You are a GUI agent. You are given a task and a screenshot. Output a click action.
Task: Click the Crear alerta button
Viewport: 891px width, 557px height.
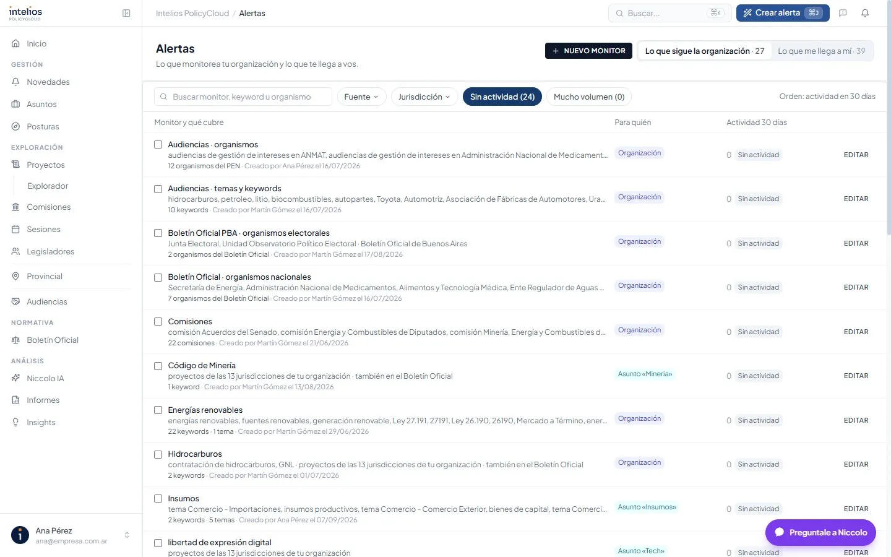click(783, 13)
